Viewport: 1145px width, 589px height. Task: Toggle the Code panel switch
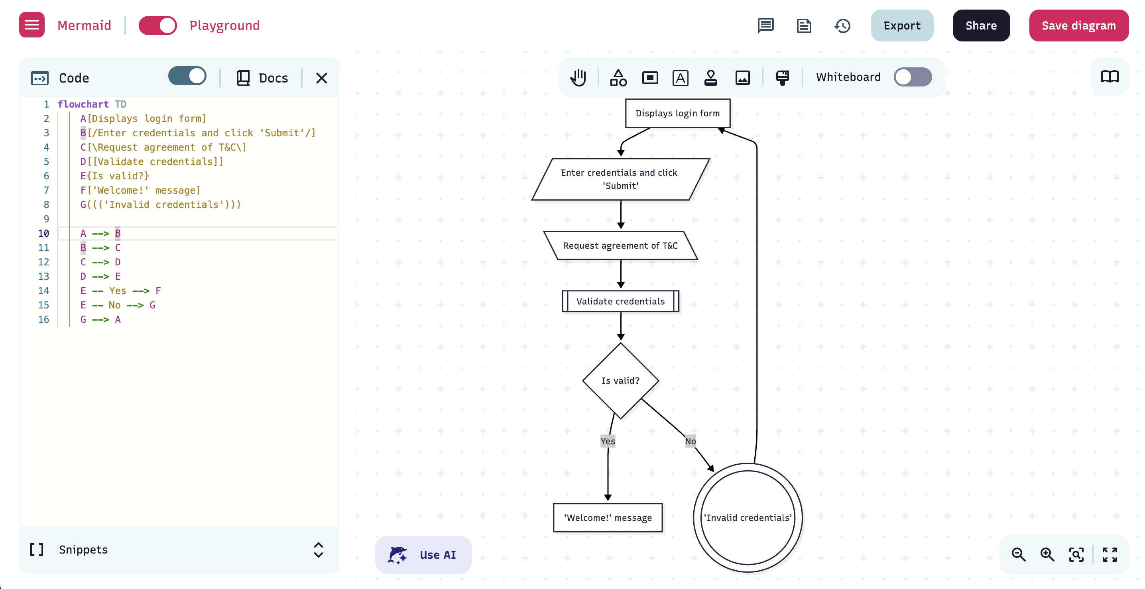pos(187,76)
